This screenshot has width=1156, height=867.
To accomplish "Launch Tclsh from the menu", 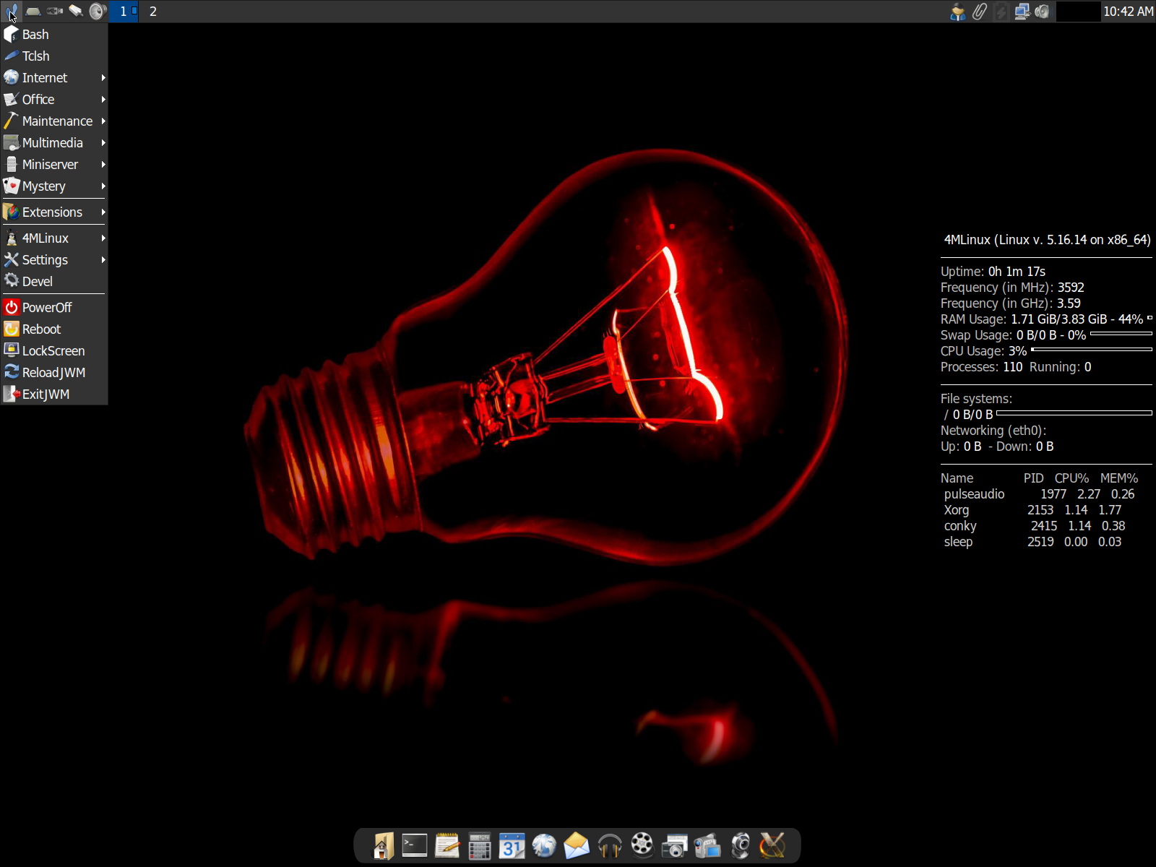I will (54, 56).
